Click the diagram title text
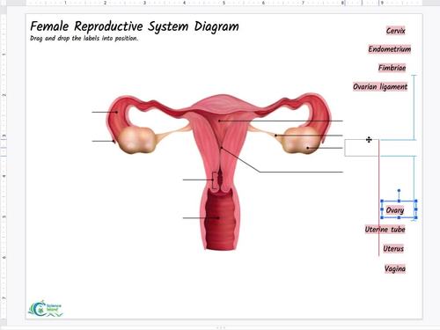Viewport: 440px width, 330px height. [135, 26]
